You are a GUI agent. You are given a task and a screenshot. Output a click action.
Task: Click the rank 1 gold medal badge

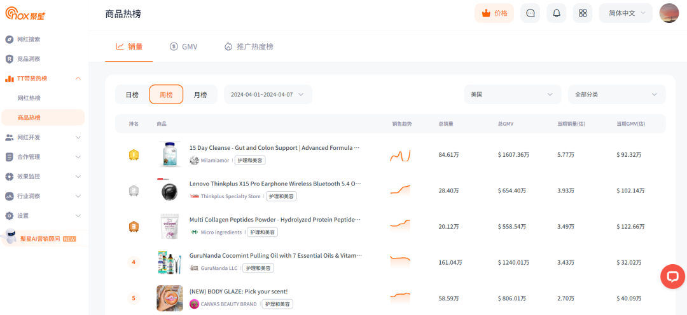point(134,155)
